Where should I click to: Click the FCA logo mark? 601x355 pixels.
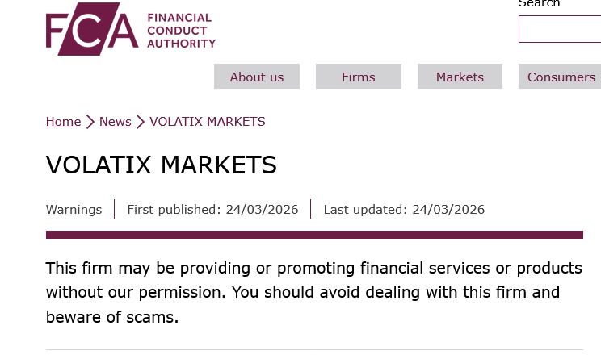(91, 33)
